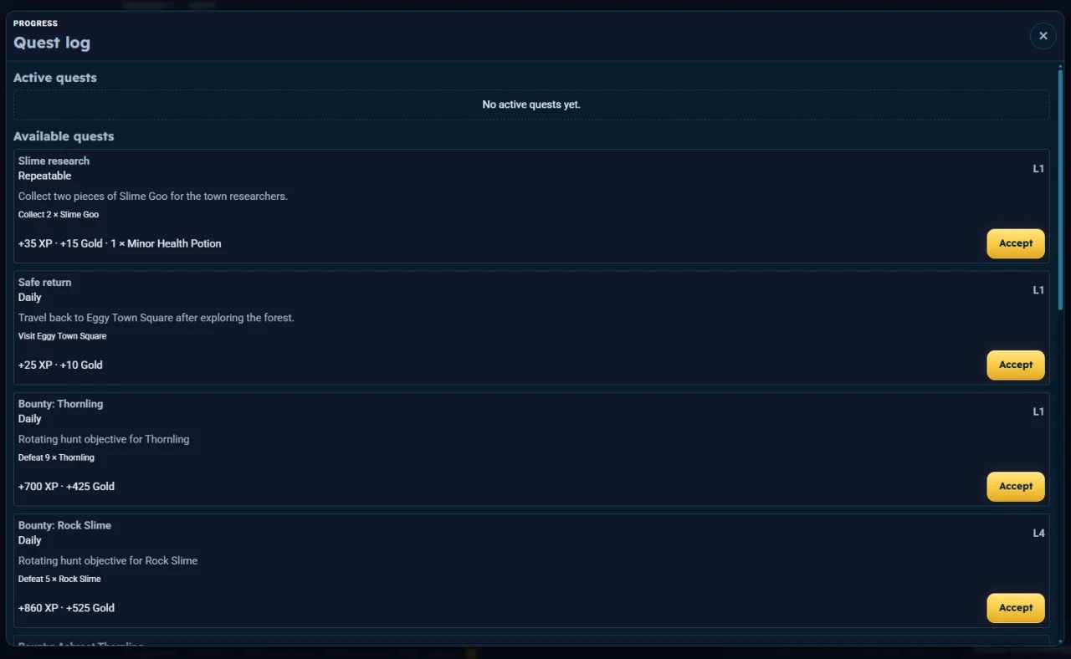Screen dimensions: 1071x659
Task: Click the 'PROGRESS' label above Quest log
Action: pyautogui.click(x=35, y=23)
